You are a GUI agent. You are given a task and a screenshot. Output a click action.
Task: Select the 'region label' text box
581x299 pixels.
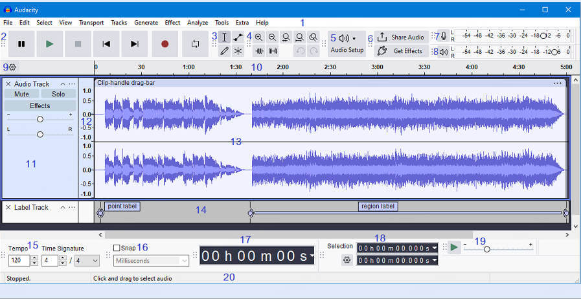coord(378,206)
